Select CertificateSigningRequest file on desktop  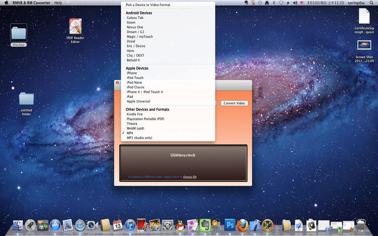pyautogui.click(x=364, y=21)
